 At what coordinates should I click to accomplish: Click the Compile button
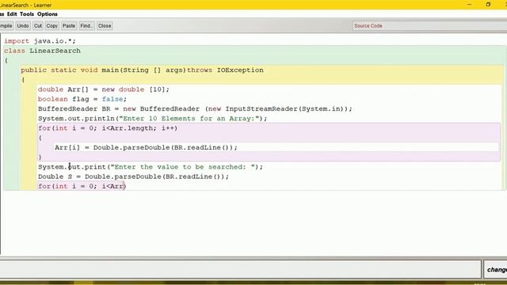[x=6, y=26]
